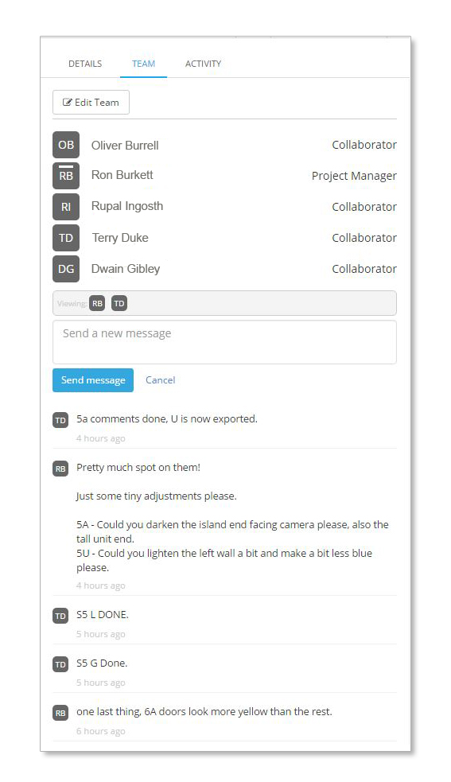
Task: Open the ACTIVITY tab
Action: point(203,64)
